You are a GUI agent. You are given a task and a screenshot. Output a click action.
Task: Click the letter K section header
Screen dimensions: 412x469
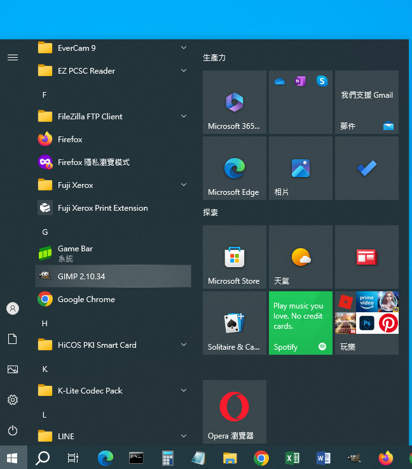click(45, 369)
